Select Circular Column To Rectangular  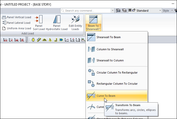(117, 73)
